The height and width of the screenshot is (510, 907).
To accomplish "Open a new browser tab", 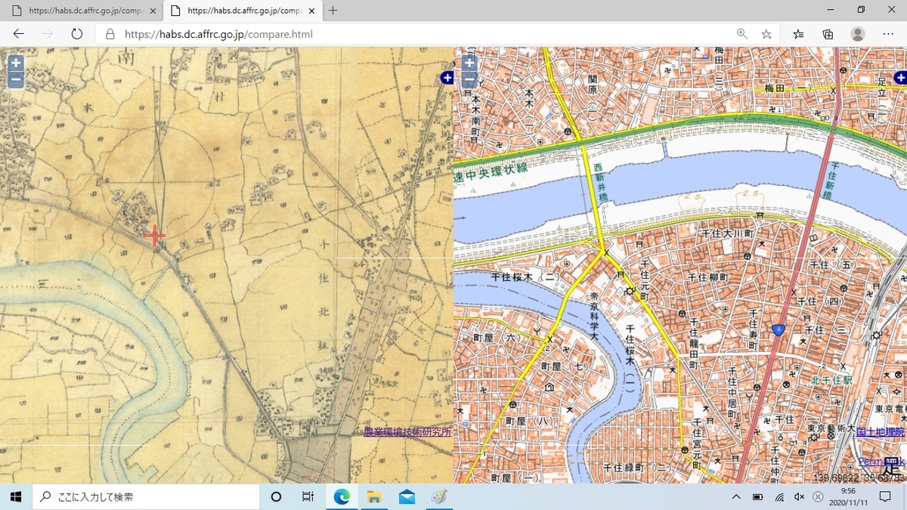I will coord(333,11).
